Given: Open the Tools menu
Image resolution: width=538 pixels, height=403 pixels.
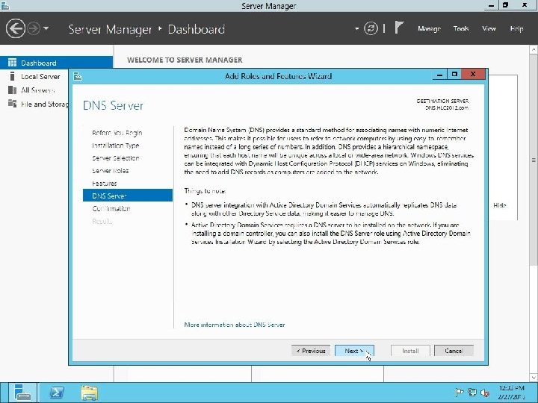Looking at the screenshot, I should (x=461, y=29).
